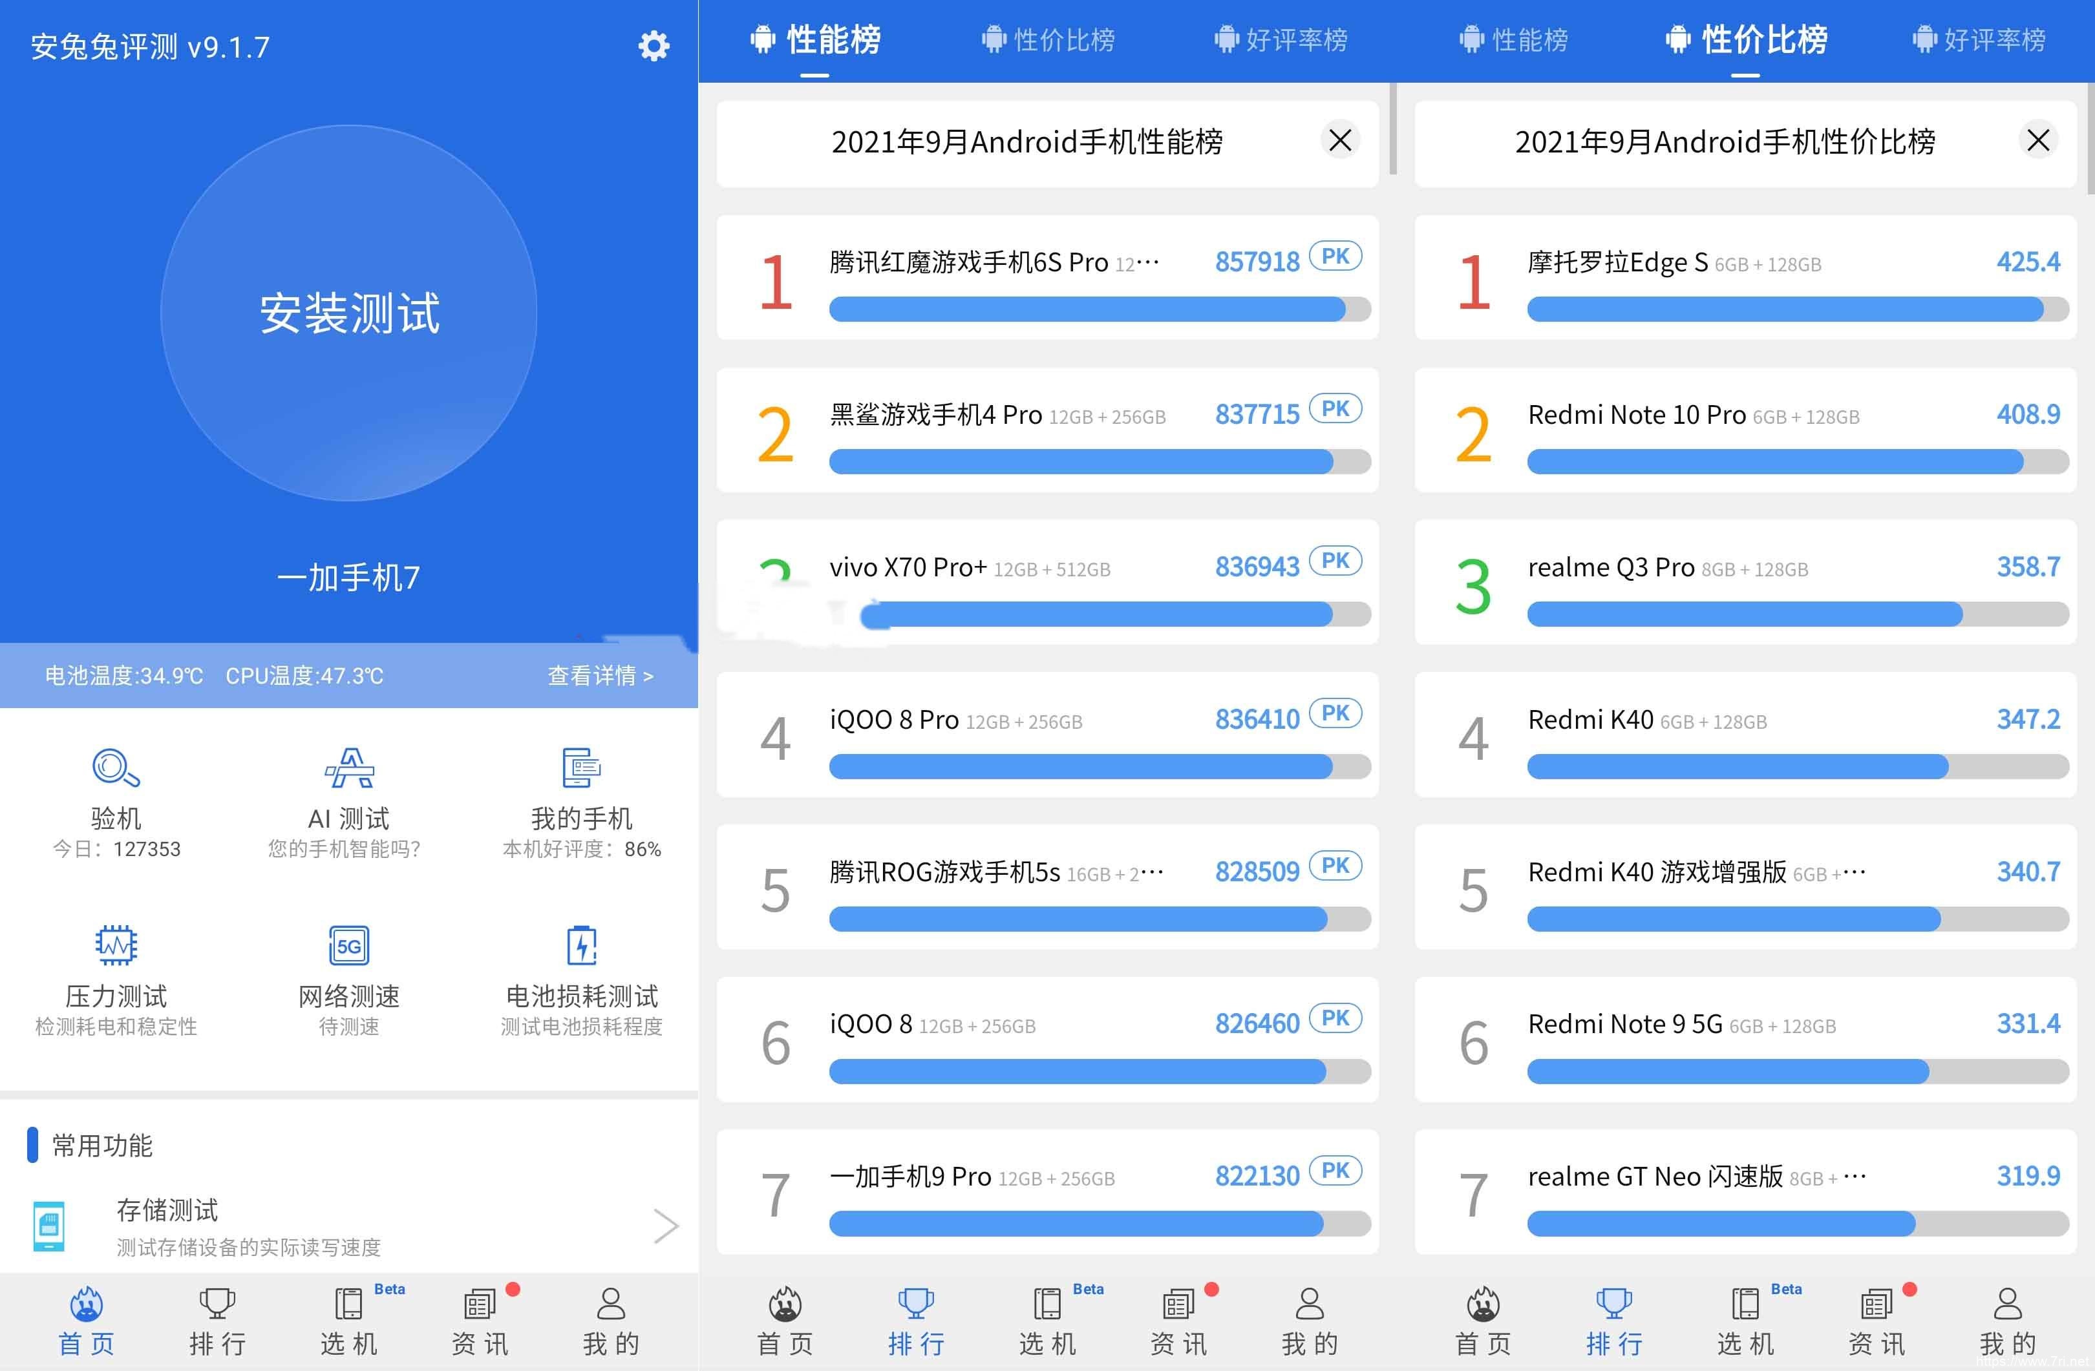This screenshot has height=1371, width=2095.
Task: Open 电池损耗测试 battery wear icon
Action: click(x=581, y=945)
